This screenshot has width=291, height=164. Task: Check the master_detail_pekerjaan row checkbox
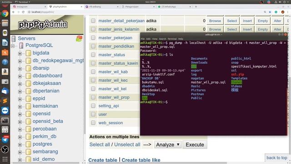click(93, 20)
